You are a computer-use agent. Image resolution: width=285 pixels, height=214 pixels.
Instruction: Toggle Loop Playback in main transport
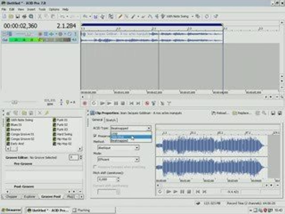94,103
